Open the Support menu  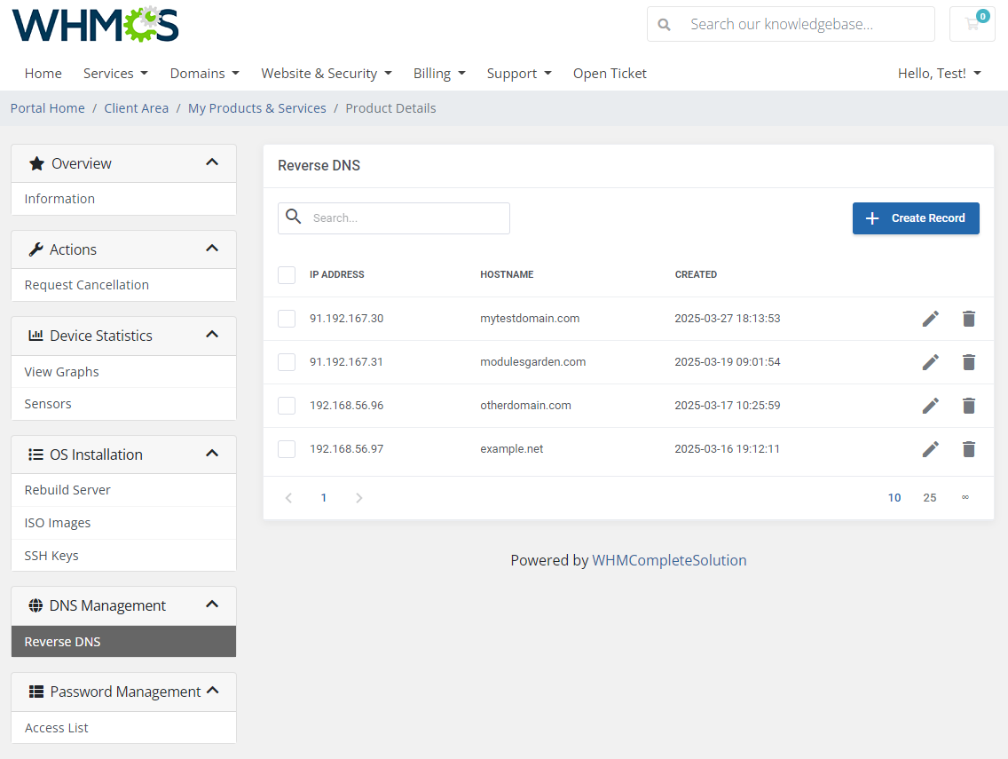tap(519, 73)
